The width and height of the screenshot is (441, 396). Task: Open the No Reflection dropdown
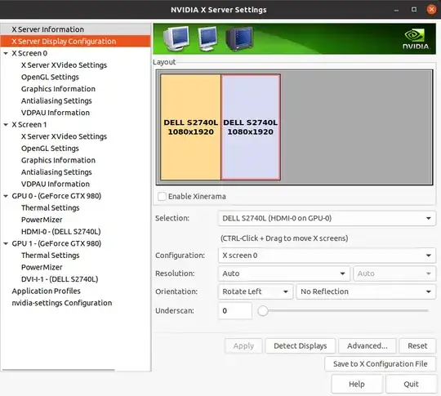tap(366, 291)
